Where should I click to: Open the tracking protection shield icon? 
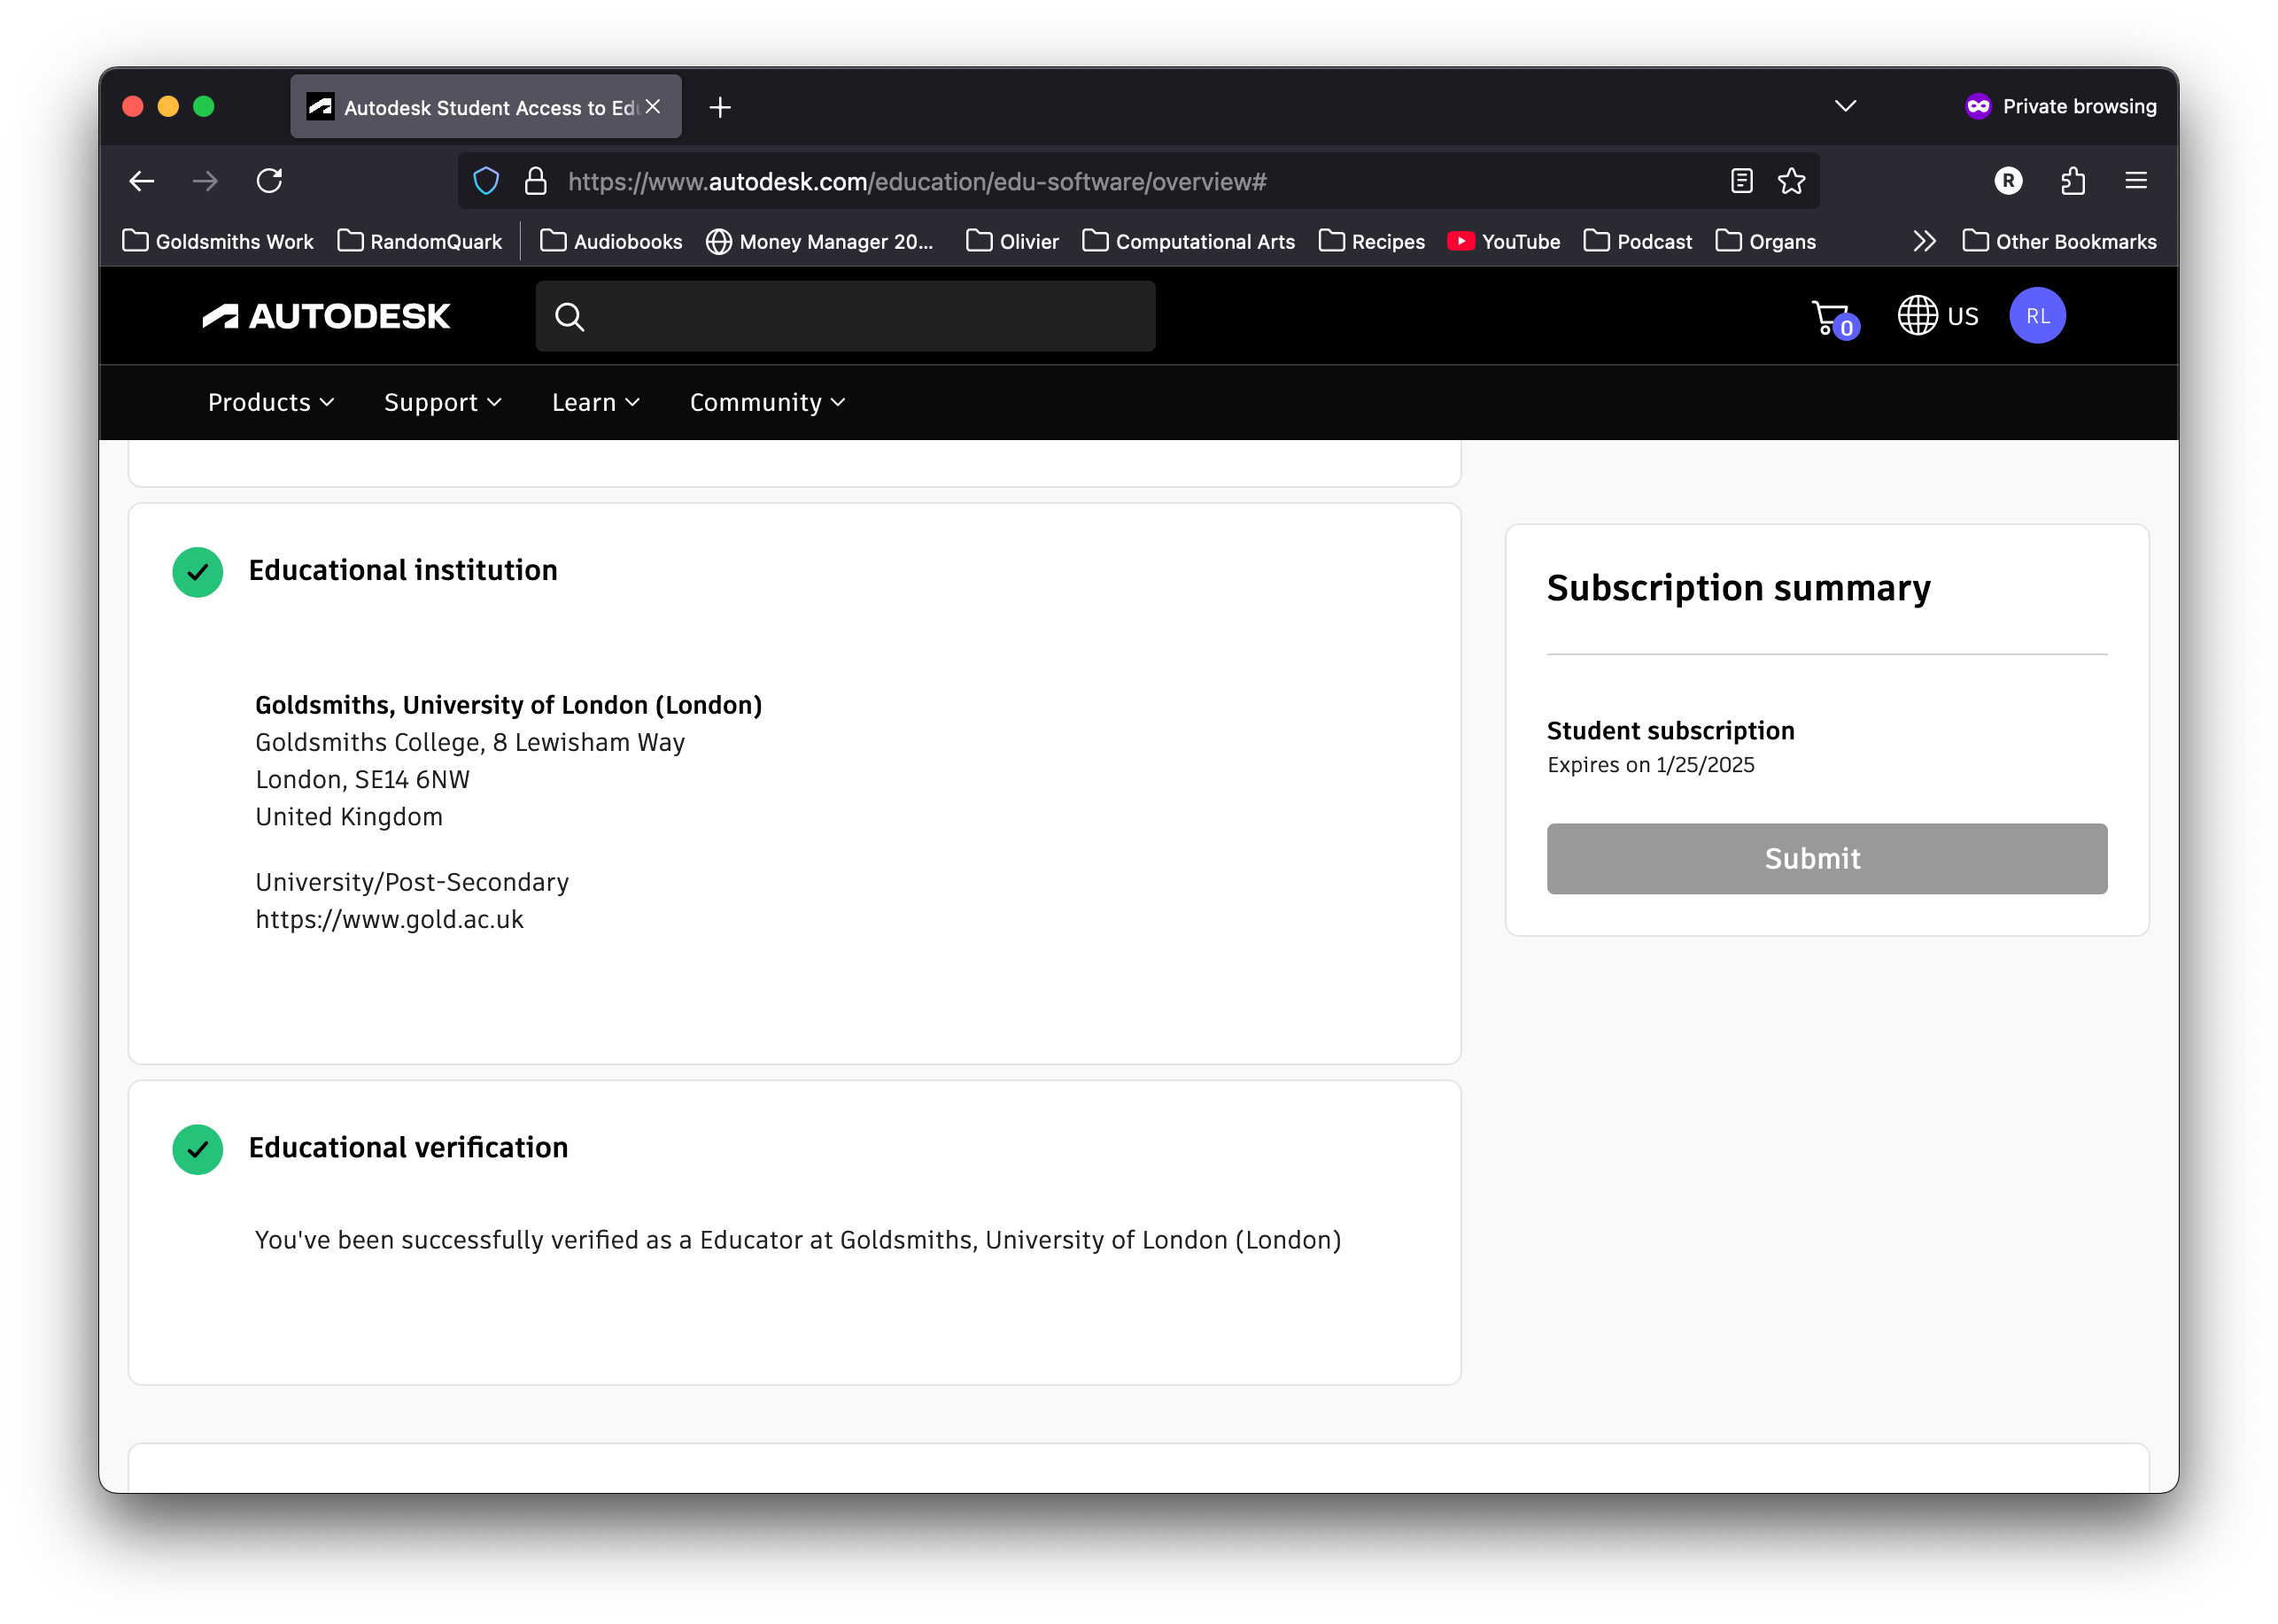(x=486, y=181)
